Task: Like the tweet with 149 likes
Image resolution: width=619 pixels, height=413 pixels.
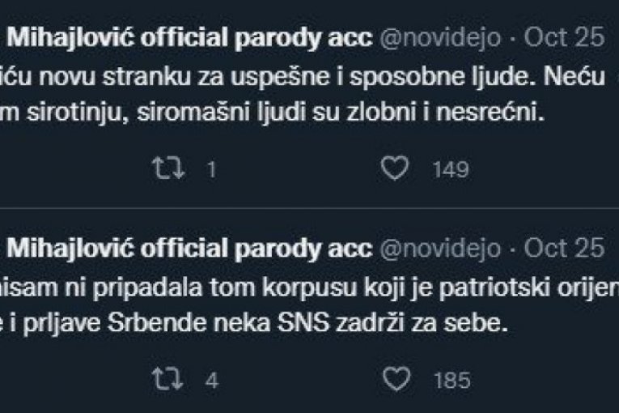Action: click(x=394, y=168)
